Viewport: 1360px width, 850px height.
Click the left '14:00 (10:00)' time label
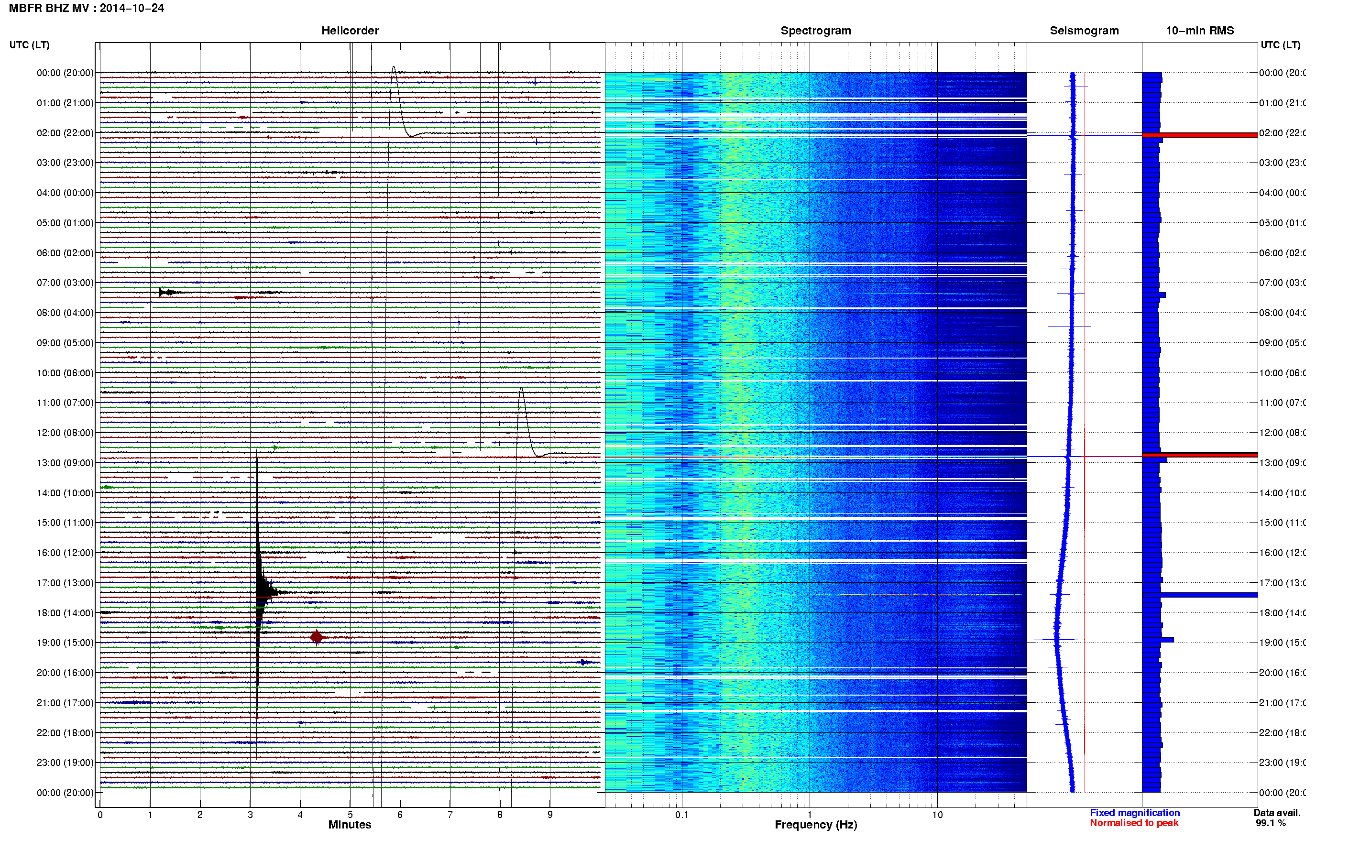coord(65,493)
